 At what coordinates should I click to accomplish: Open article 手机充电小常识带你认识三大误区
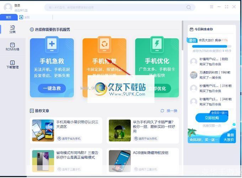pyautogui.click(x=77, y=124)
